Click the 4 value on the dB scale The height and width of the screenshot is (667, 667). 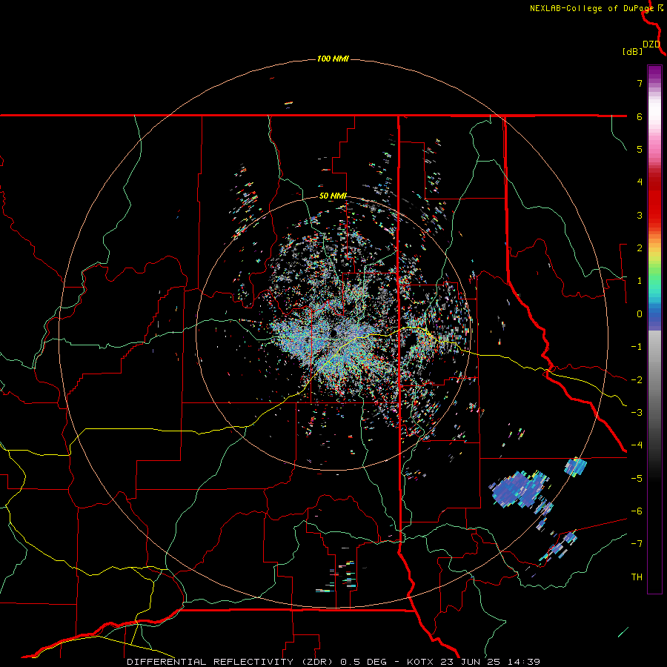pyautogui.click(x=640, y=182)
